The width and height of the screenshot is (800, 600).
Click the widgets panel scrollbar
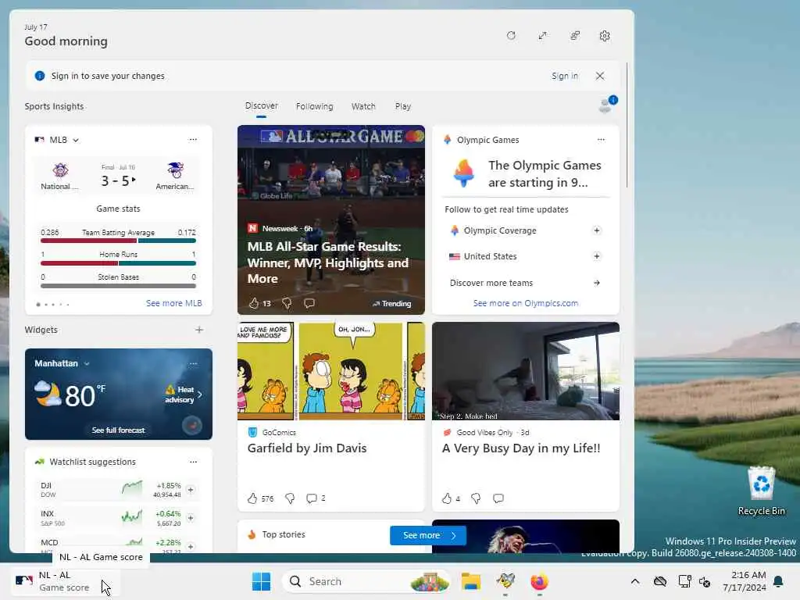coord(627,125)
